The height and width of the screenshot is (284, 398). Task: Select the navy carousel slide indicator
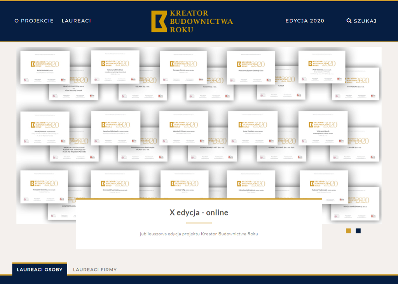coord(358,231)
